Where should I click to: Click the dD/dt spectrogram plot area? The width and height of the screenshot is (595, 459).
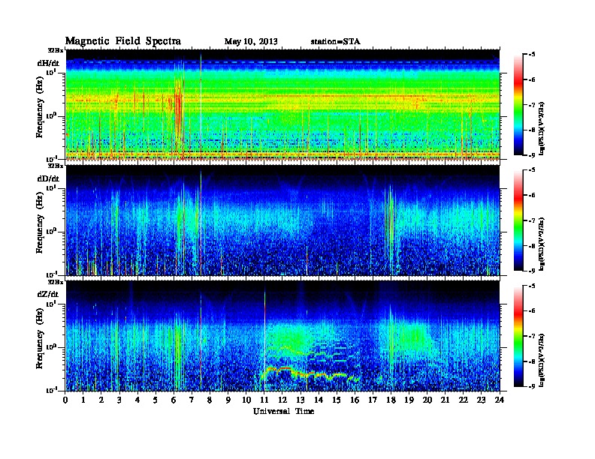point(282,220)
